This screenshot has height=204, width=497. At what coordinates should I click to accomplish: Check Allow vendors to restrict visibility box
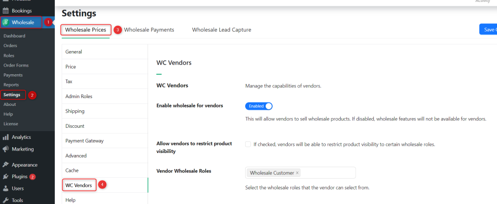point(248,144)
